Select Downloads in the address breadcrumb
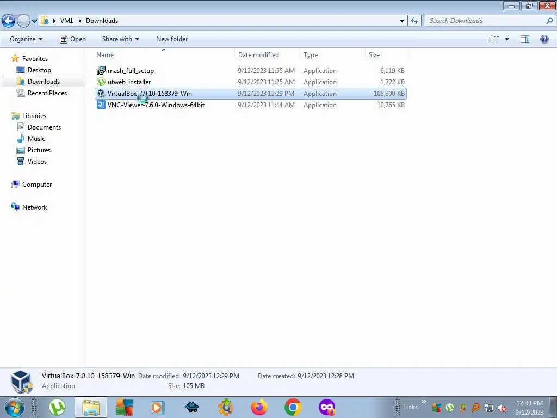This screenshot has width=557, height=418. (102, 21)
